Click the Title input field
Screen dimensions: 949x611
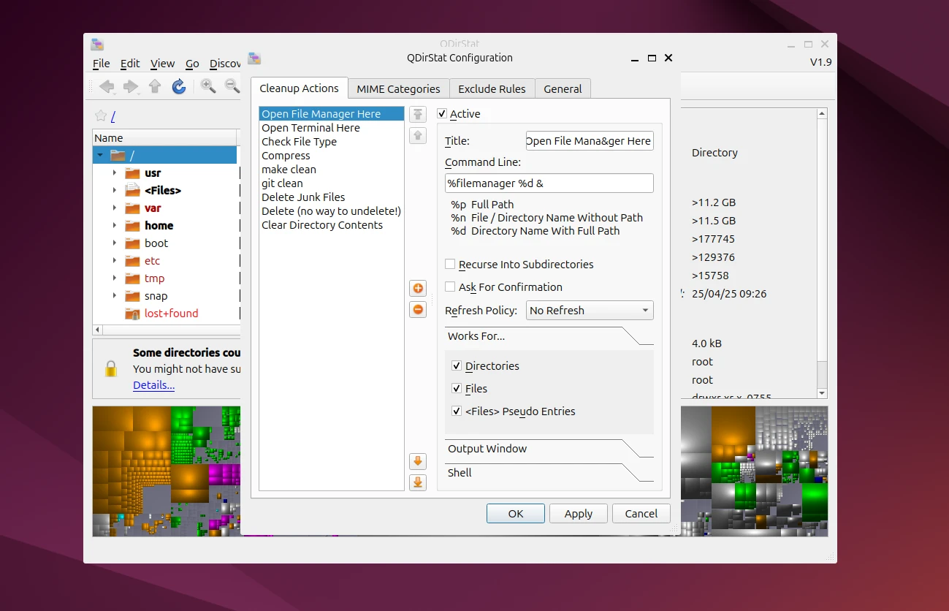point(590,141)
